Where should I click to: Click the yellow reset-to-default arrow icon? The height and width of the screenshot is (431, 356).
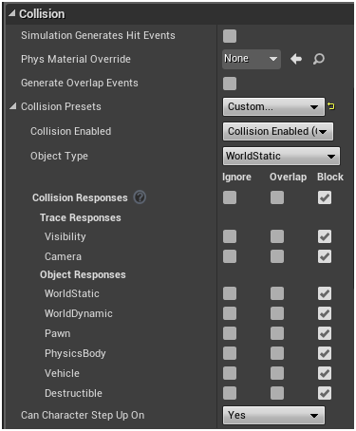pyautogui.click(x=331, y=106)
